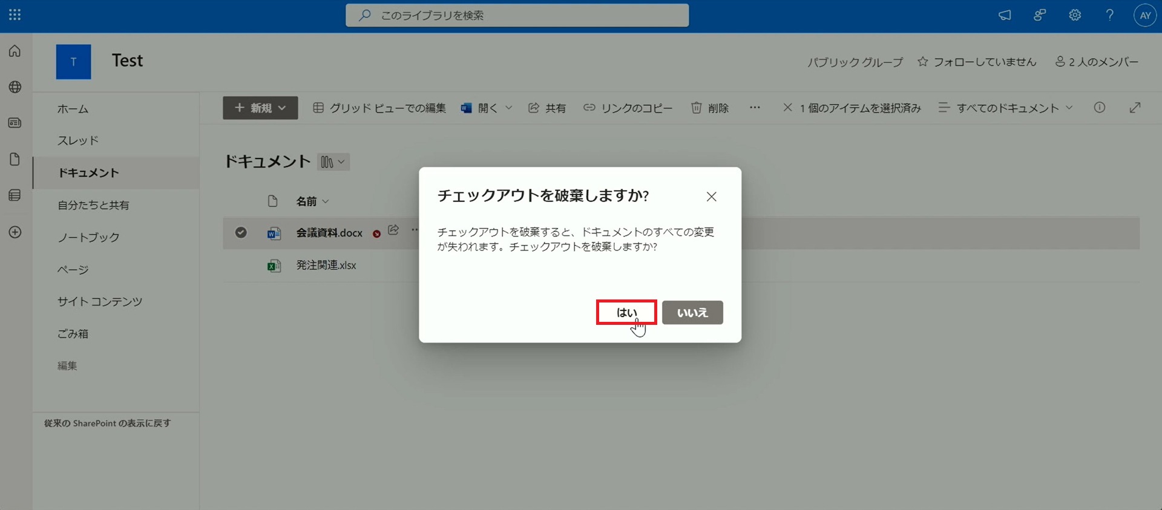
Task: Open the help question mark icon
Action: 1109,16
